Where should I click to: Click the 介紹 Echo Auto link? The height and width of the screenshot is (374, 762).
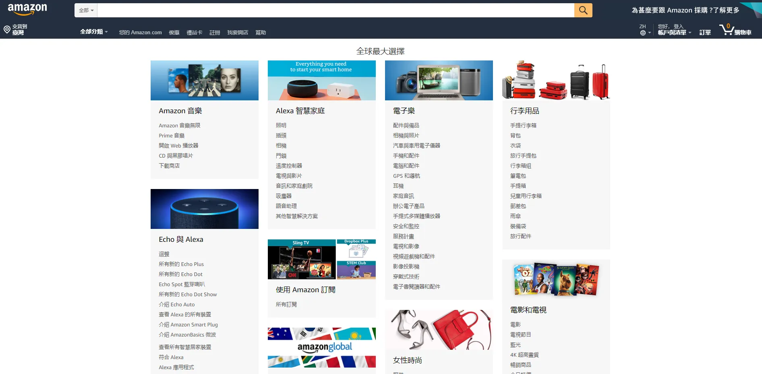(177, 305)
